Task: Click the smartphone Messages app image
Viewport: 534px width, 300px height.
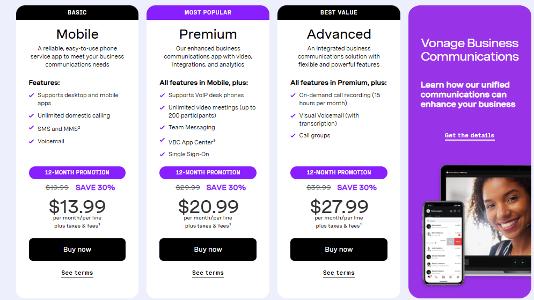Action: click(x=443, y=242)
